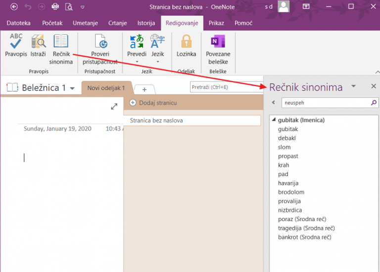The height and width of the screenshot is (272, 380).
Task: Click the Back arrow in title bar
Action: click(x=14, y=7)
